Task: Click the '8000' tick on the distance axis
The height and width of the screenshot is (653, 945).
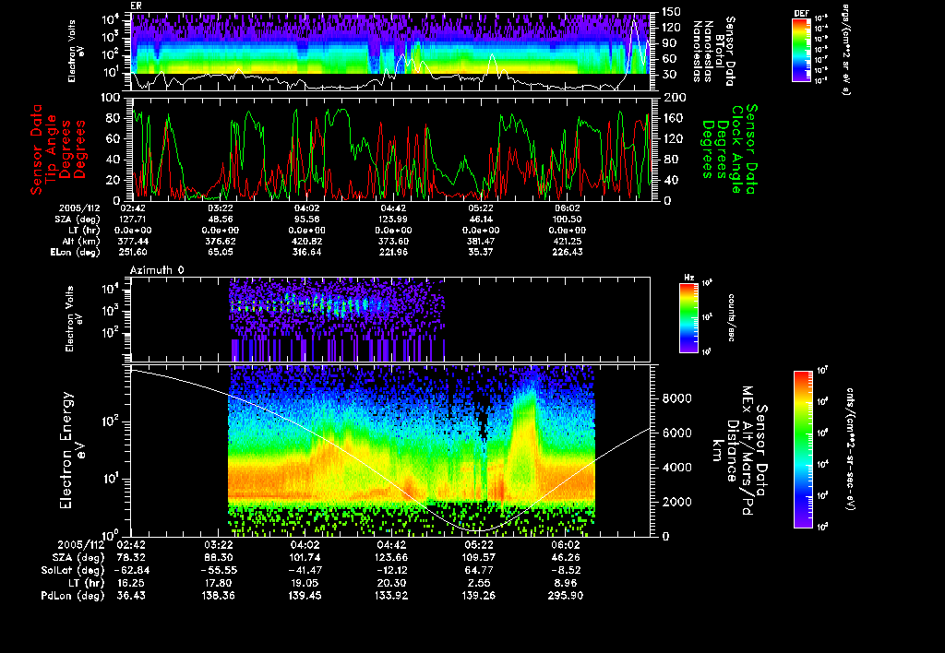Action: tap(676, 398)
